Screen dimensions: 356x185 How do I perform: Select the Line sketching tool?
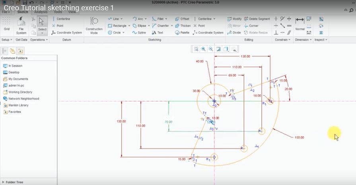(x=113, y=19)
